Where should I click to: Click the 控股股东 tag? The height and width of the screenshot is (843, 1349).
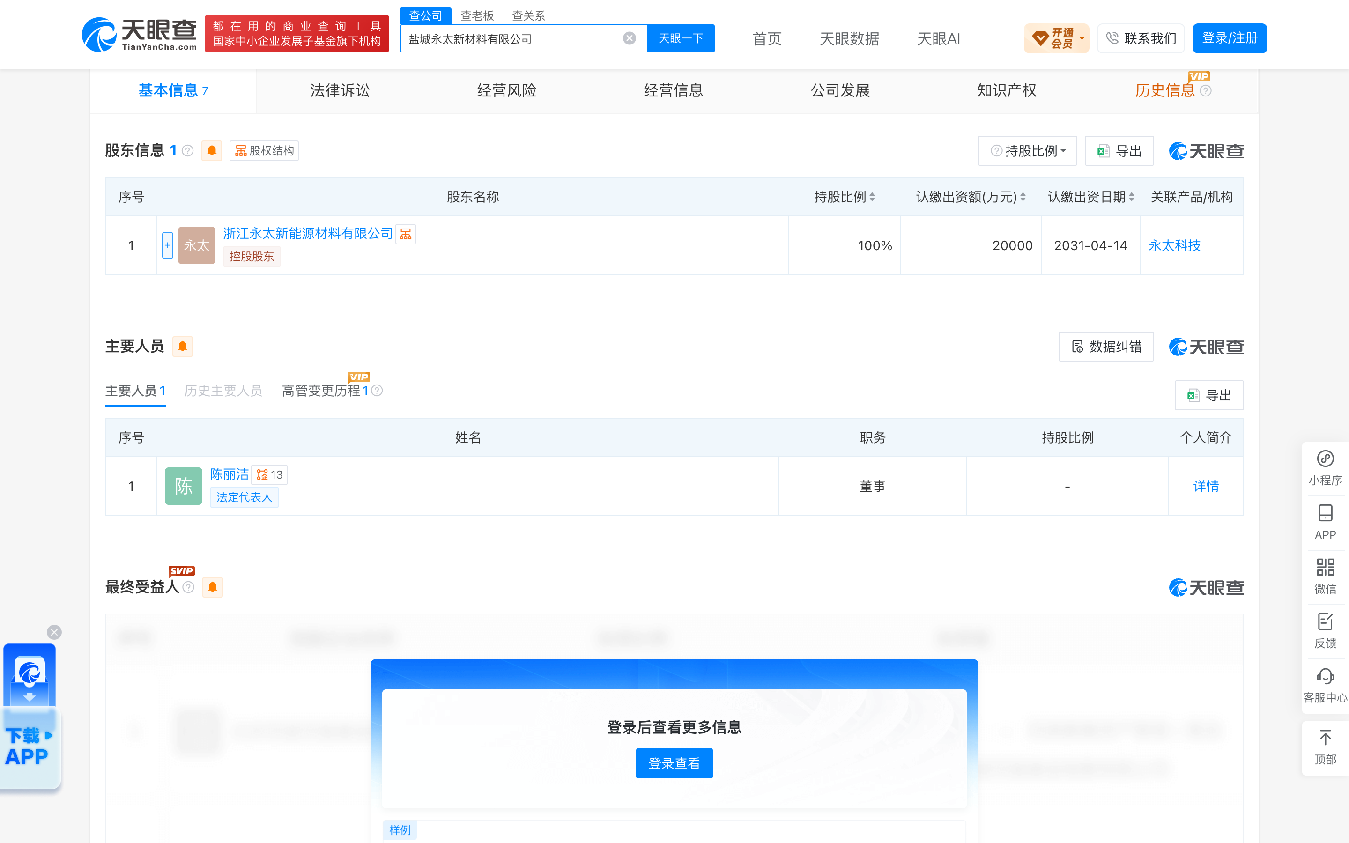252,257
